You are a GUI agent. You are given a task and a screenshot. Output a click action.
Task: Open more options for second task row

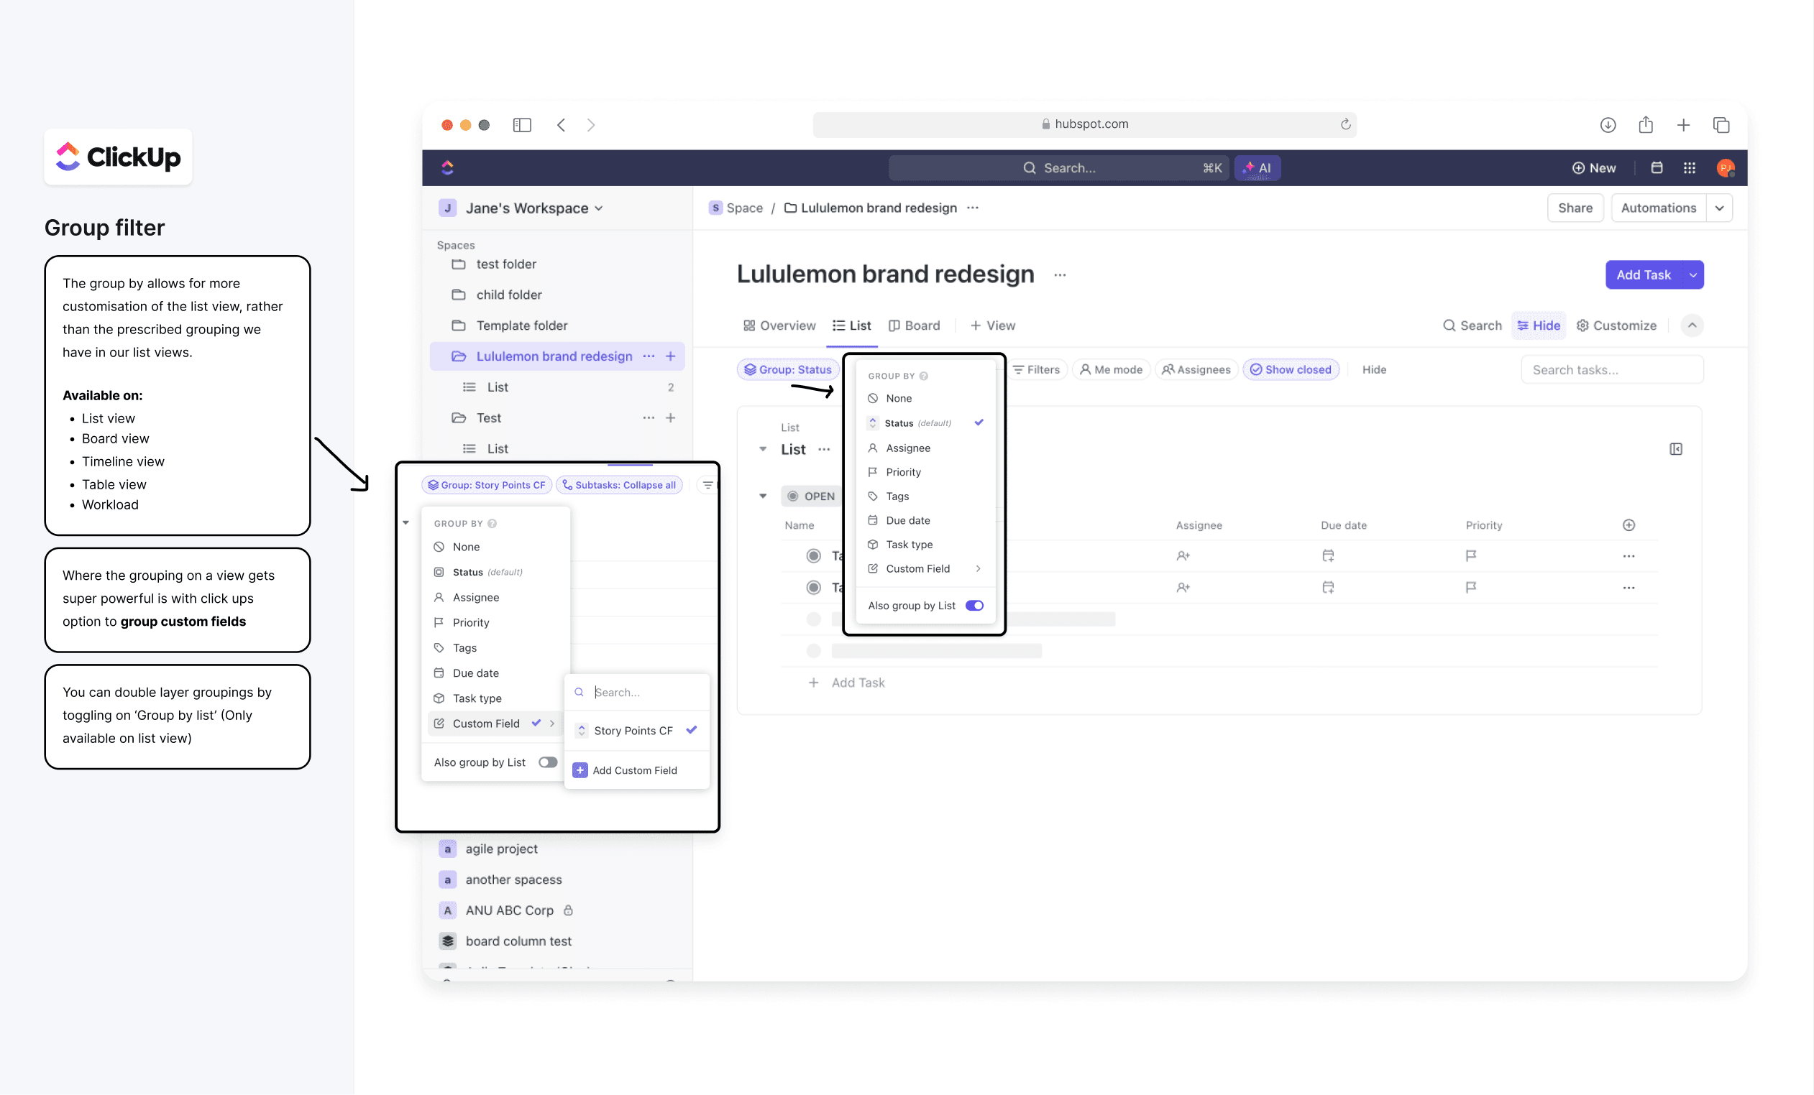coord(1629,588)
